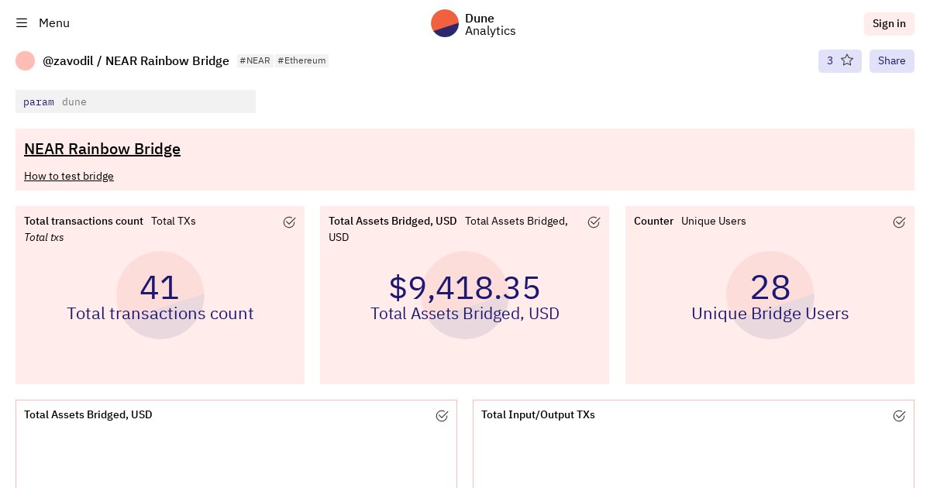Viewport: 930px width, 488px height.
Task: Select the #Ethereum tag
Action: coord(301,60)
